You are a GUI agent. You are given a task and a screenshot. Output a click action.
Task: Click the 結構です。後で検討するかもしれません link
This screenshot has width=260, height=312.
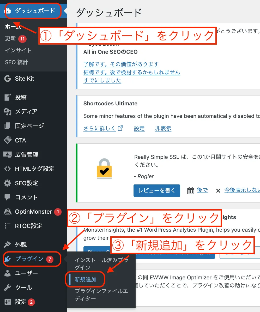132,72
